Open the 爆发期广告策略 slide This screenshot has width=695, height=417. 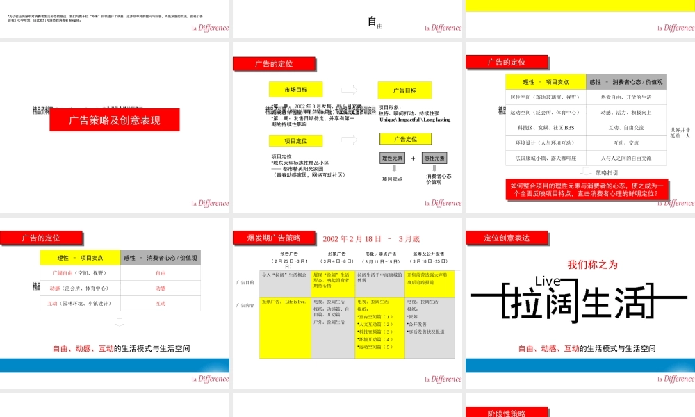point(347,303)
